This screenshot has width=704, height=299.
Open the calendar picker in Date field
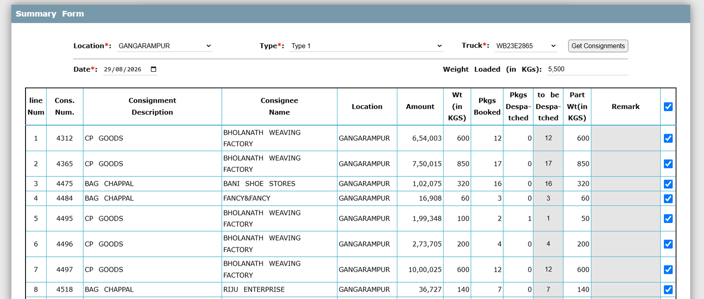pos(154,69)
